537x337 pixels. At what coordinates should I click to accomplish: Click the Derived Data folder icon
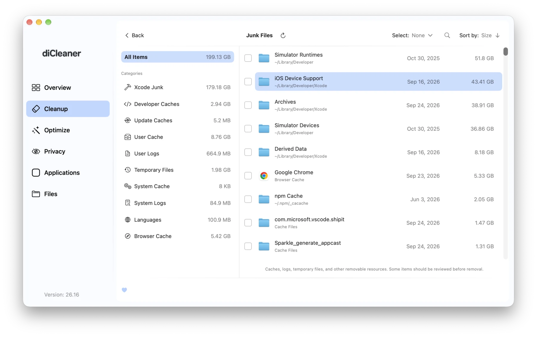coord(264,152)
